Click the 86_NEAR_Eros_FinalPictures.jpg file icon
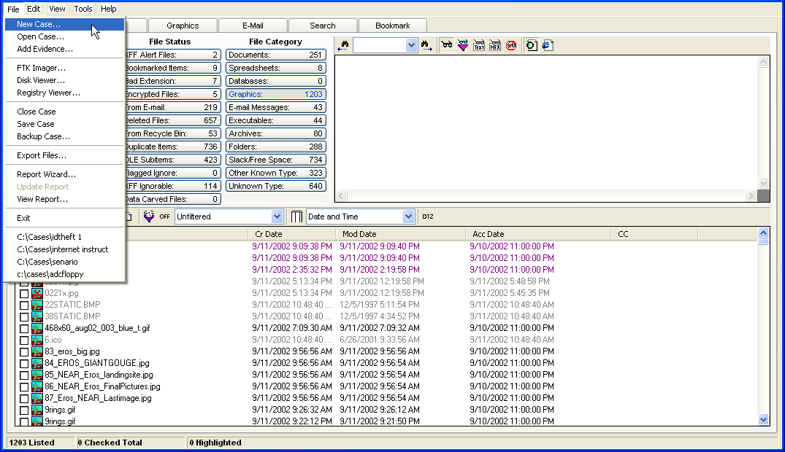Image resolution: width=785 pixels, height=452 pixels. pos(37,386)
